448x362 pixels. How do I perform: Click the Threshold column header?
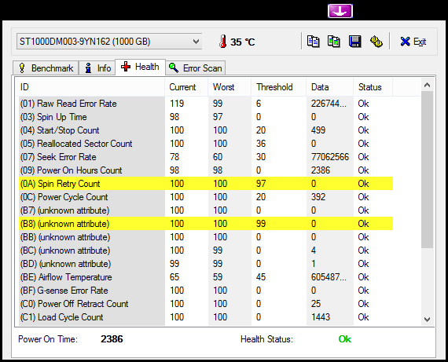coord(279,87)
